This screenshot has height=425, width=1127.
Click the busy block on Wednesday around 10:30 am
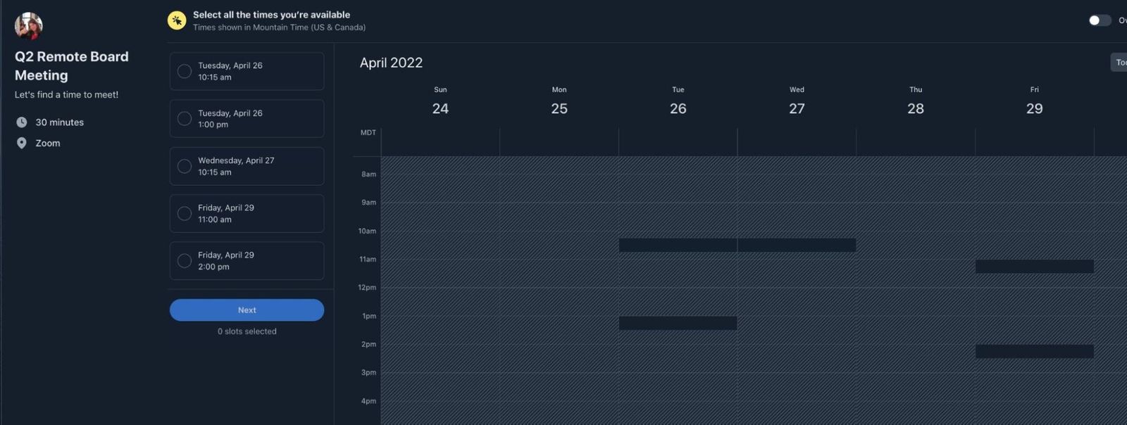click(796, 245)
